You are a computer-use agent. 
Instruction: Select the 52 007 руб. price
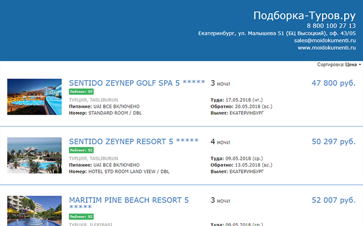334,201
